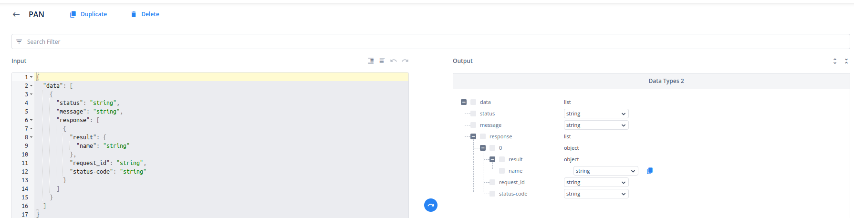Click the Delete button
Viewport: 854px width, 218px height.
coord(145,14)
